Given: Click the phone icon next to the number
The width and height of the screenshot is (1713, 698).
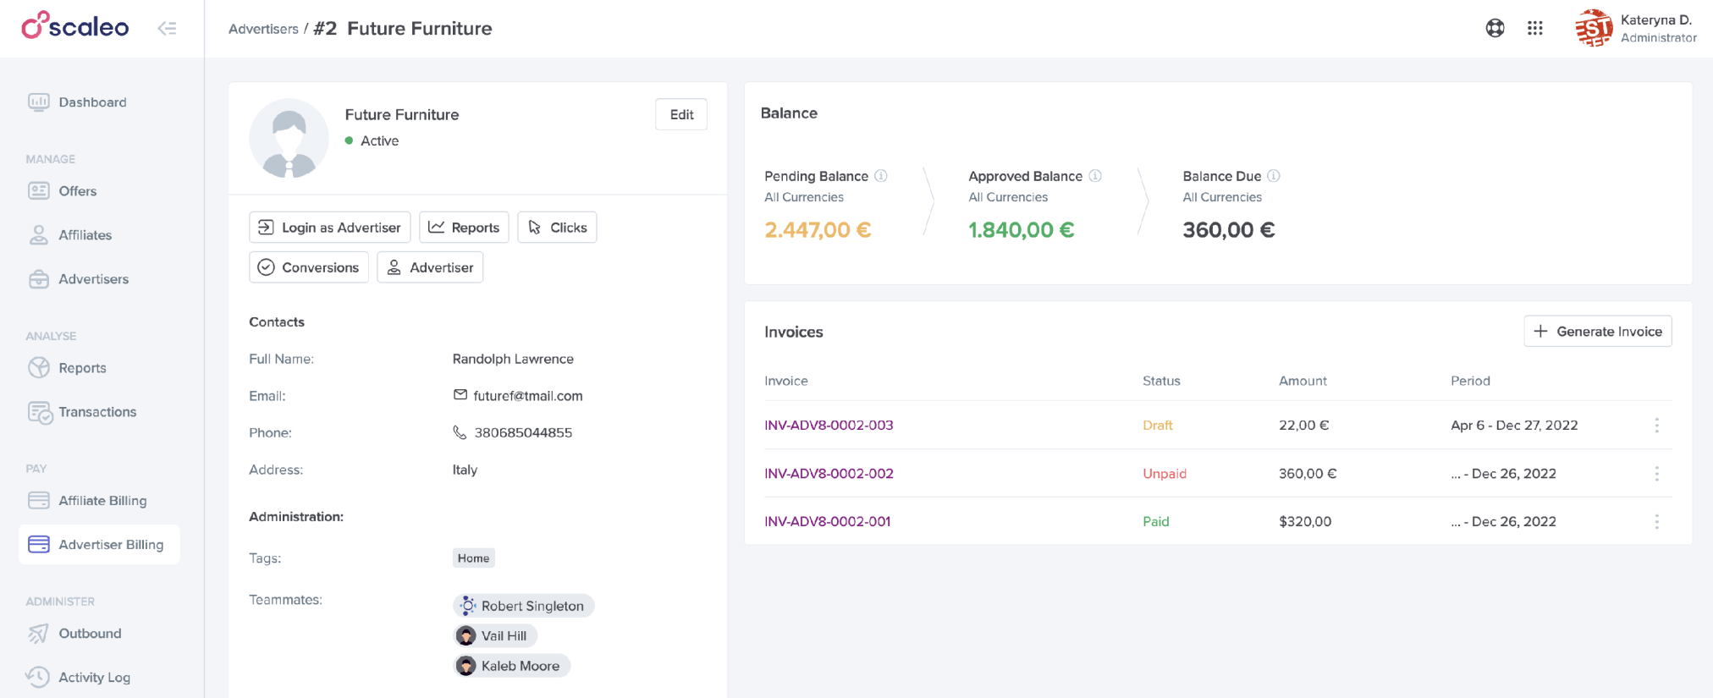Looking at the screenshot, I should 460,432.
